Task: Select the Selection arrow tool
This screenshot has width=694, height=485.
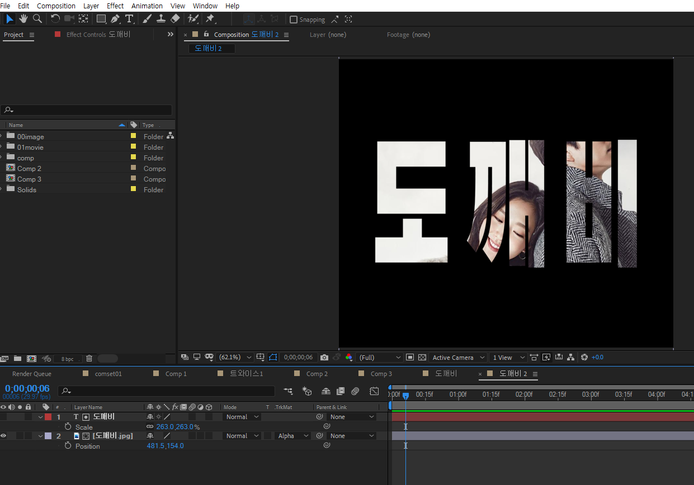Action: tap(10, 19)
